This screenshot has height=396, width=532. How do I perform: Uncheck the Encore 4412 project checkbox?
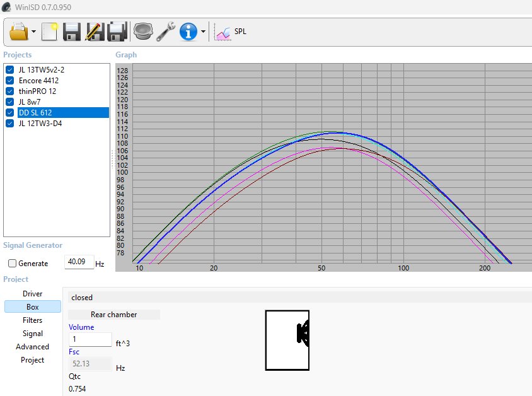click(x=10, y=81)
